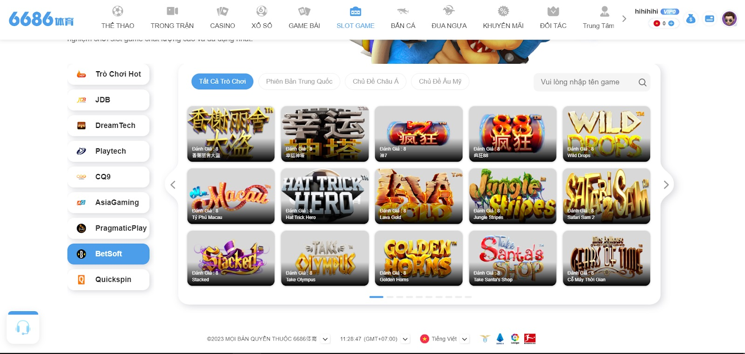This screenshot has width=745, height=354.
Task: Click the hihihihi username text
Action: pos(646,12)
